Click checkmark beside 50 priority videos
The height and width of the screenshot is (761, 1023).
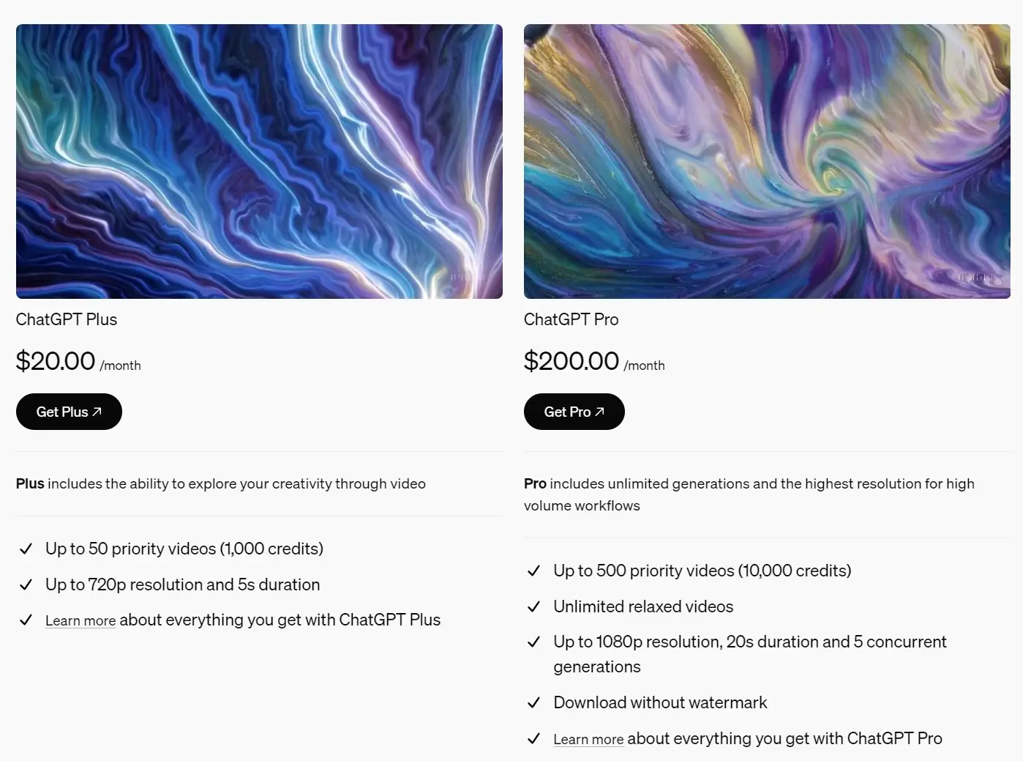[x=26, y=549]
